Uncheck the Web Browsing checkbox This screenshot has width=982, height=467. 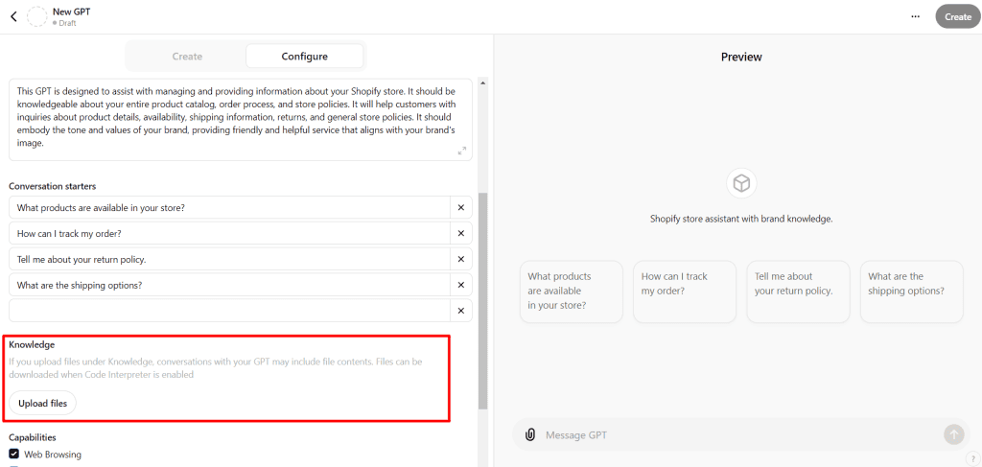[x=13, y=455]
